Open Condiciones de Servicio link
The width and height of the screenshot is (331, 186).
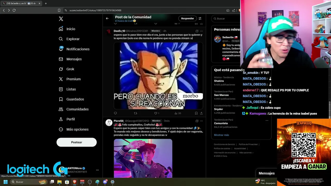click(x=224, y=144)
